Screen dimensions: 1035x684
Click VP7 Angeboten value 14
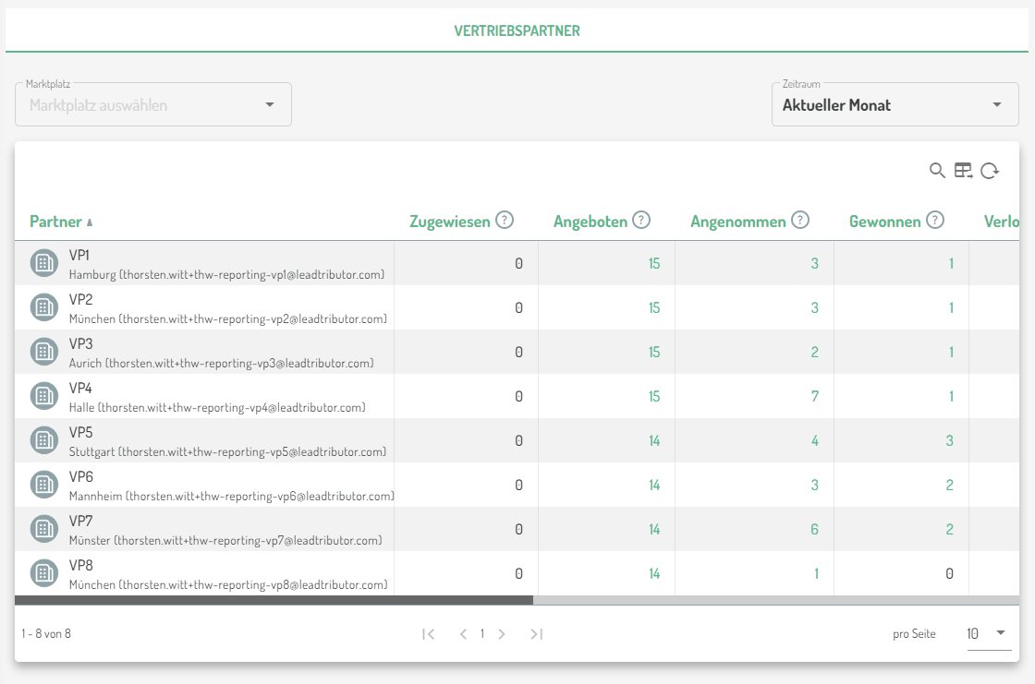click(654, 529)
